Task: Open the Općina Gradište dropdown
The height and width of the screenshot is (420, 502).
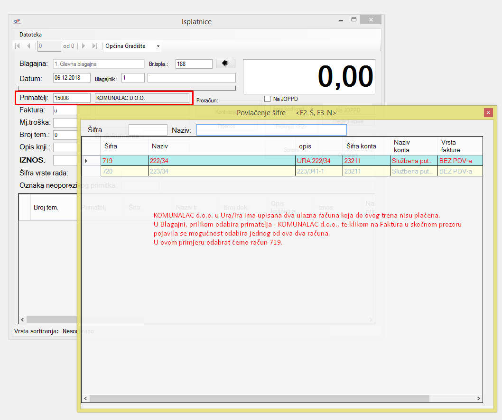Action: coord(158,46)
